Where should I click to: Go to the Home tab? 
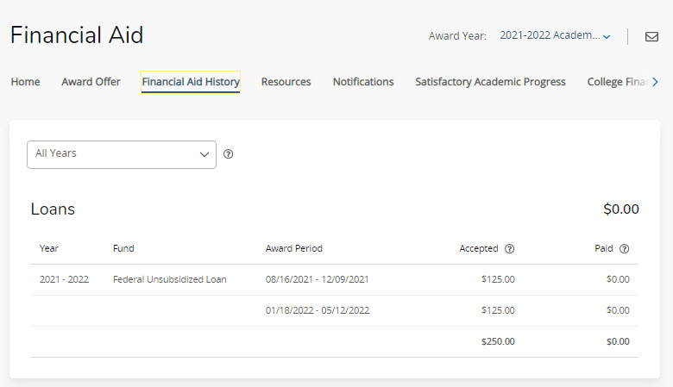[25, 82]
